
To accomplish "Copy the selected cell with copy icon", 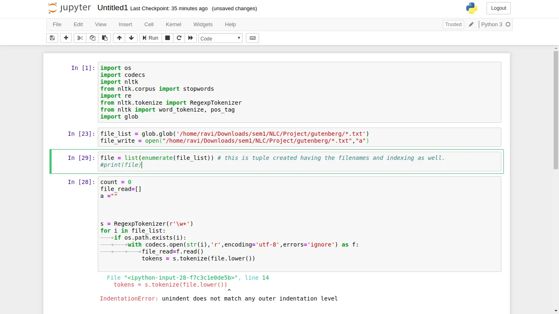I will pos(92,38).
